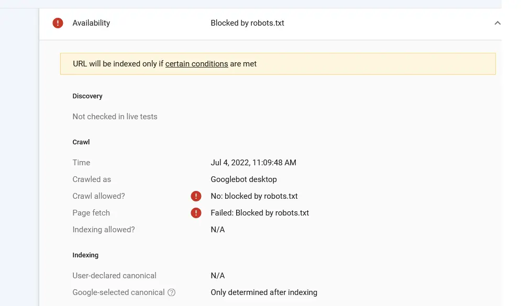521x306 pixels.
Task: Click the Google-selected canonical help icon
Action: pos(171,292)
